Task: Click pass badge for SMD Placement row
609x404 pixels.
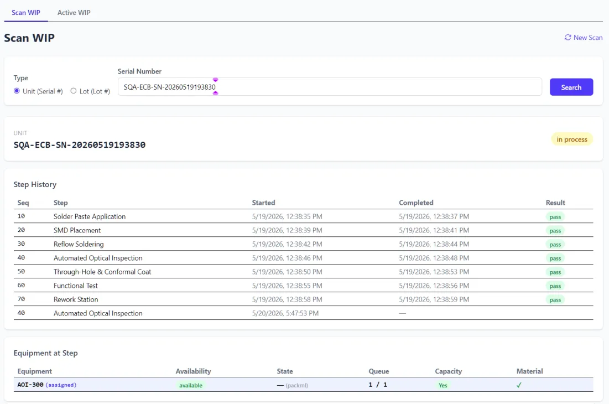Action: [555, 231]
